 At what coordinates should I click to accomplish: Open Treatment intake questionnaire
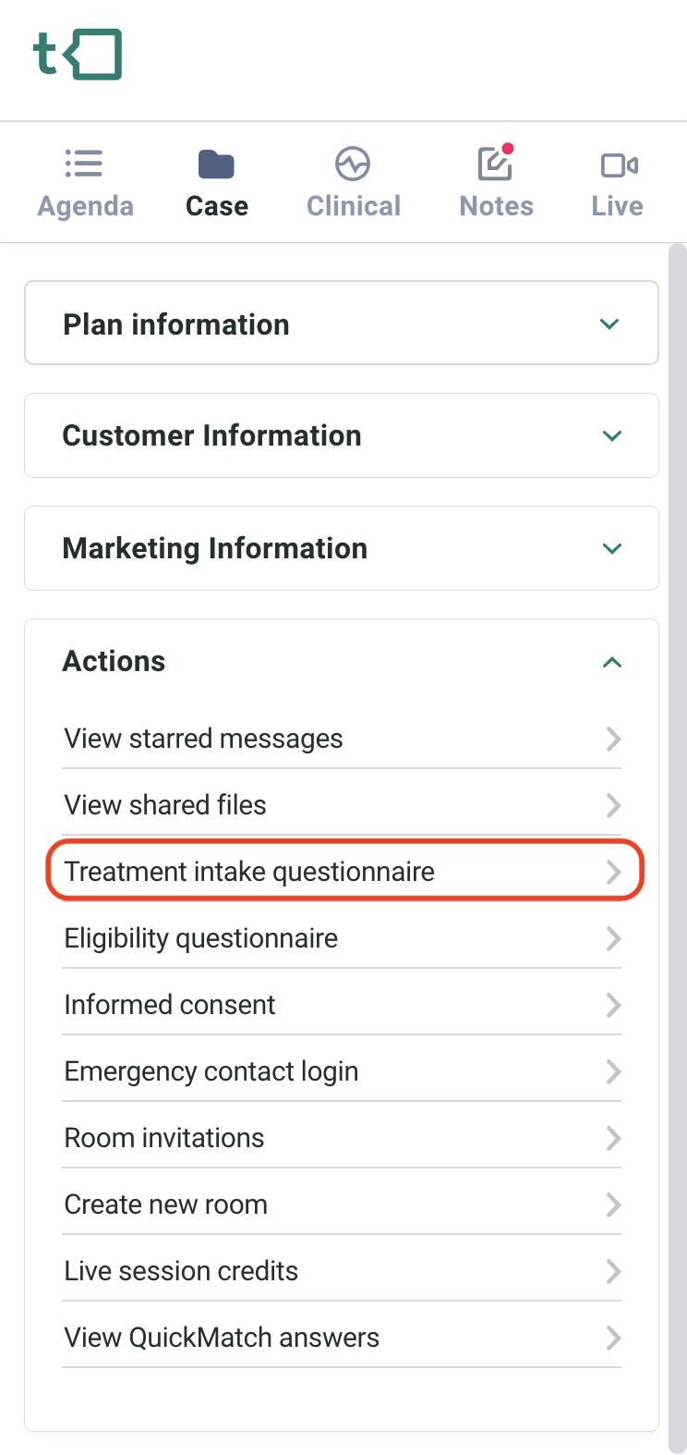tap(249, 872)
